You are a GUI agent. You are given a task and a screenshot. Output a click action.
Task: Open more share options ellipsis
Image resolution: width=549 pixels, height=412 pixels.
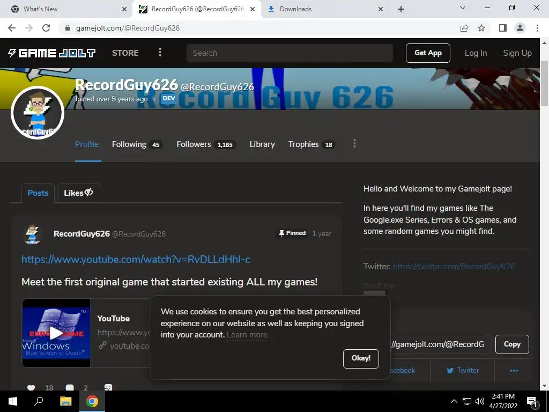click(514, 370)
